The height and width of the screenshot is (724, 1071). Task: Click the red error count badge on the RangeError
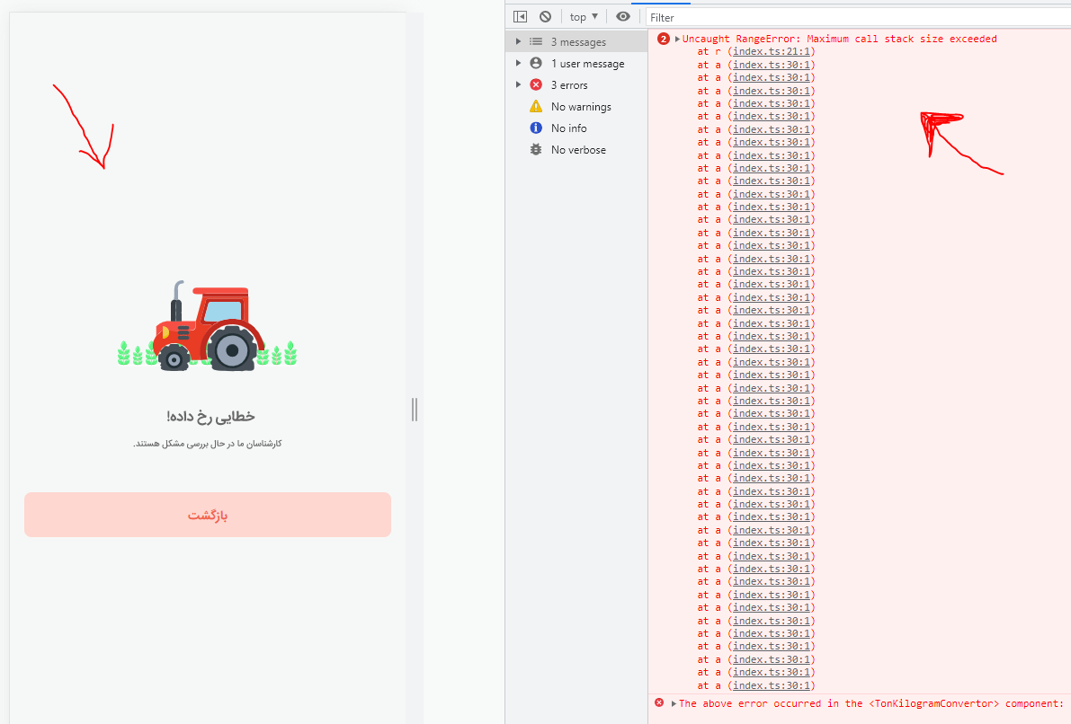(663, 39)
